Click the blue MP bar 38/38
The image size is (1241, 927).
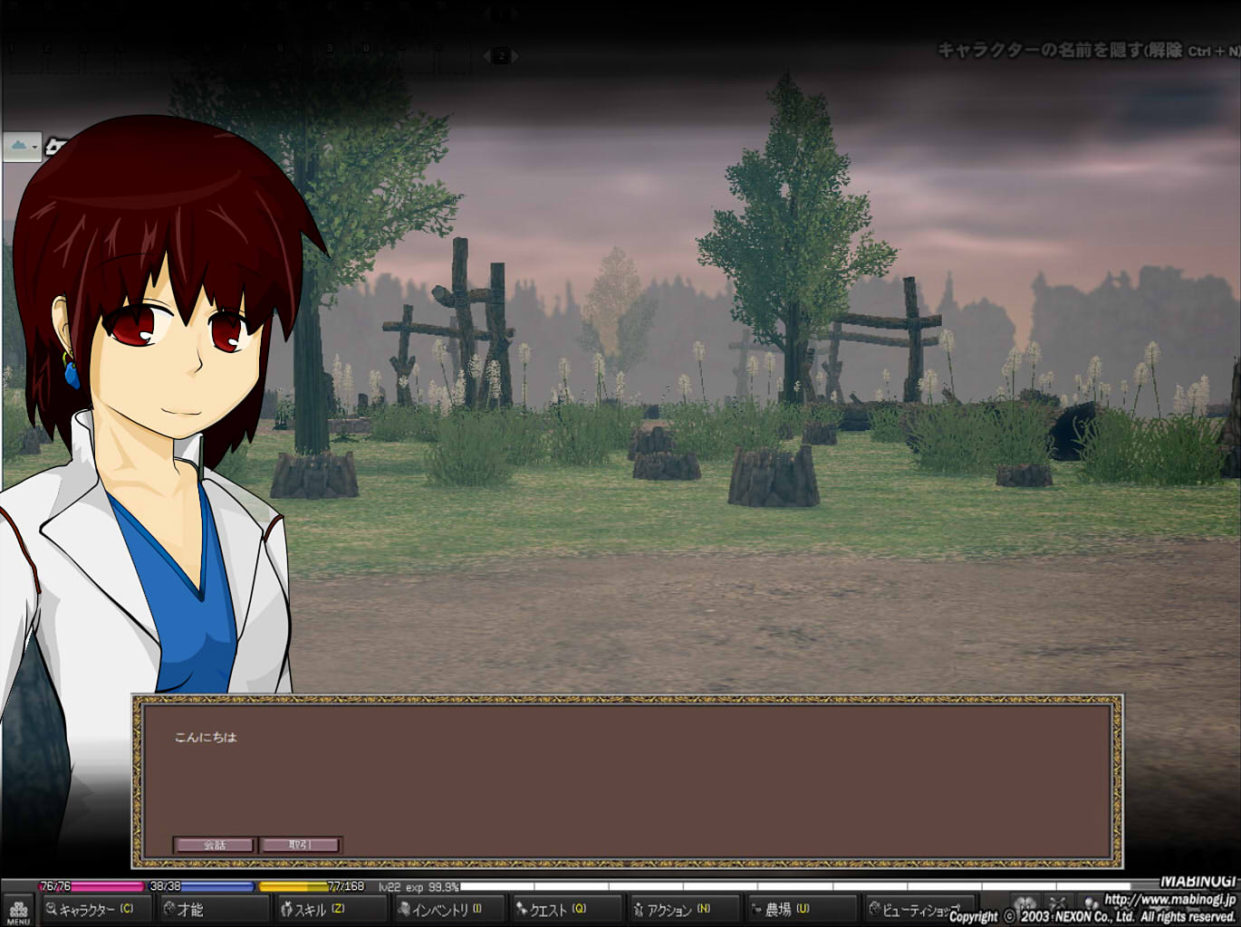201,886
